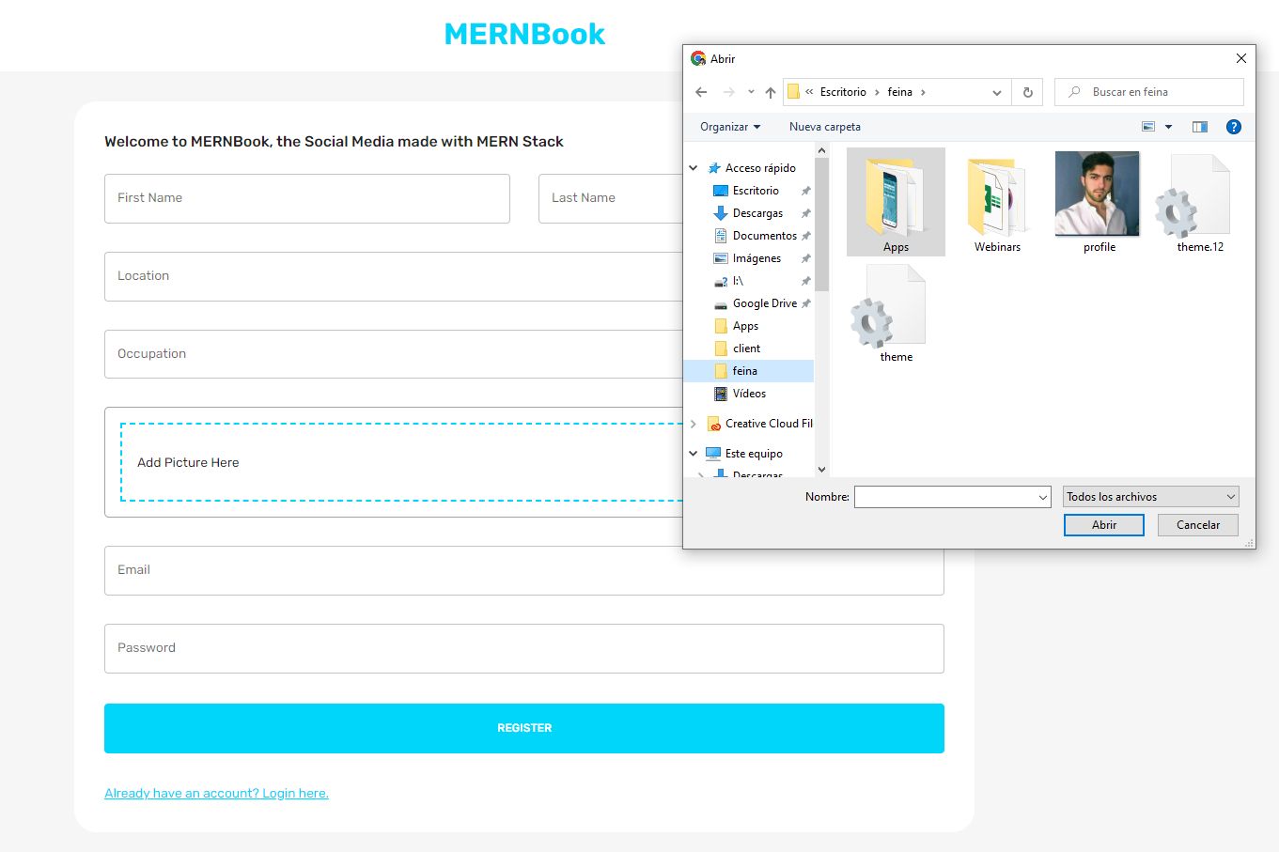Image resolution: width=1279 pixels, height=852 pixels.
Task: Click the REGISTER button
Action: [524, 728]
